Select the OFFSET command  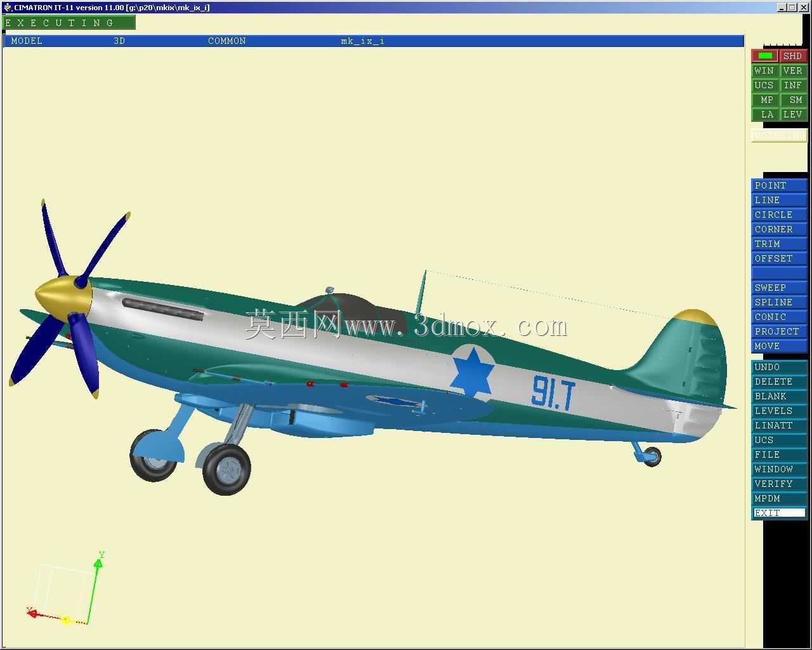[x=779, y=258]
